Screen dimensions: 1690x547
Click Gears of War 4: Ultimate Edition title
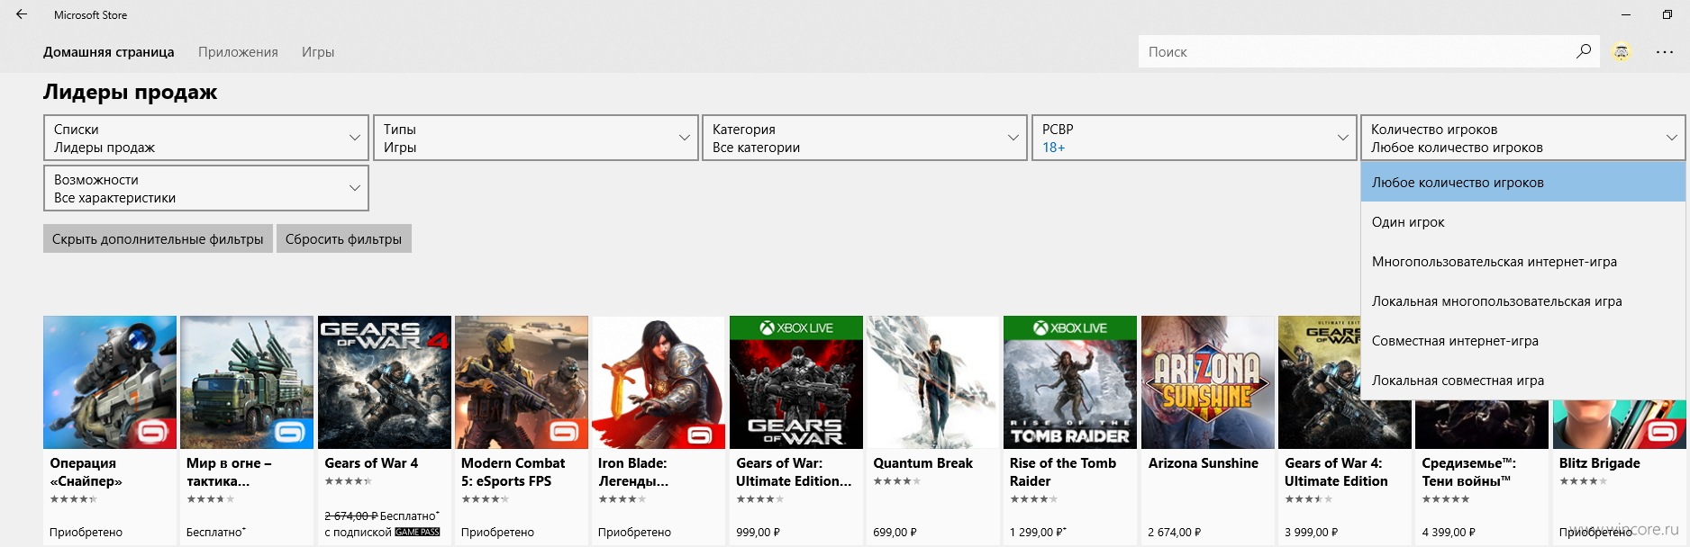point(1336,472)
